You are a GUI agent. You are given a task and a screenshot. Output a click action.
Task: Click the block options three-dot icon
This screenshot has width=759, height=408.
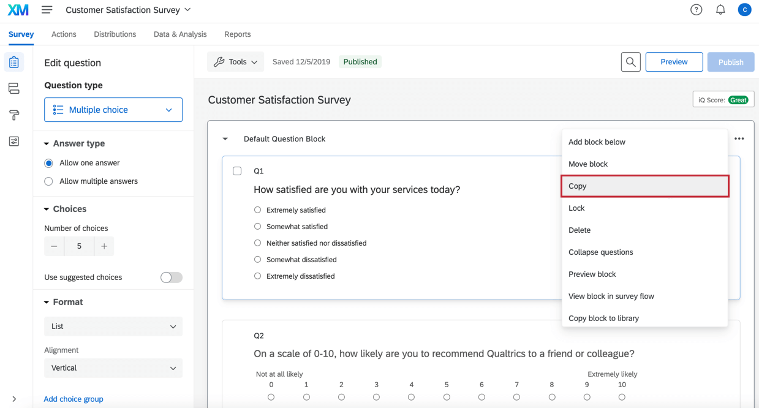point(739,138)
